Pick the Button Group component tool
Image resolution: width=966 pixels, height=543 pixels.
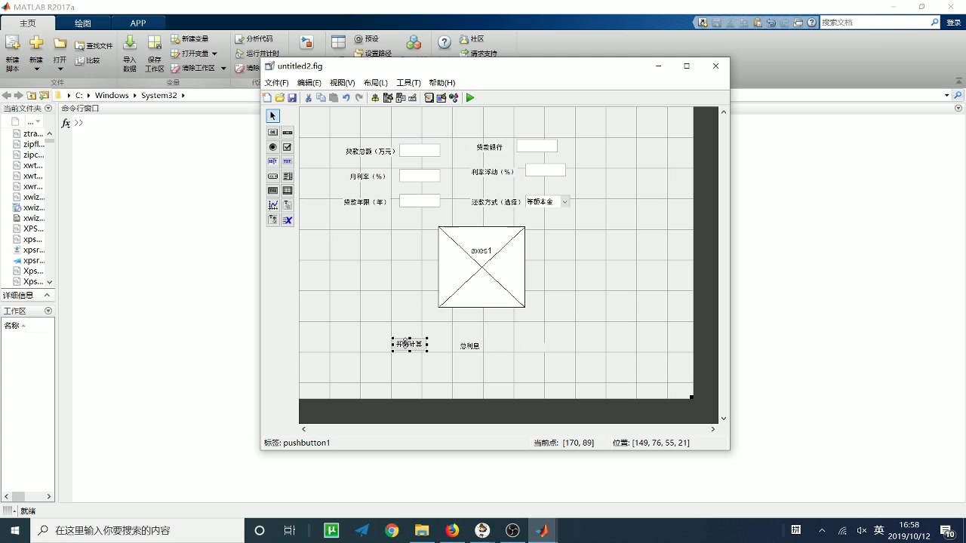(273, 220)
